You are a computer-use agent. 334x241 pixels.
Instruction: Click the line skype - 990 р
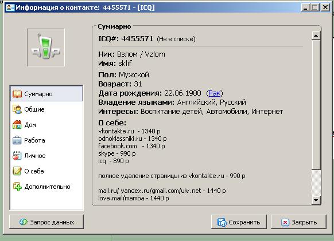(x=116, y=153)
